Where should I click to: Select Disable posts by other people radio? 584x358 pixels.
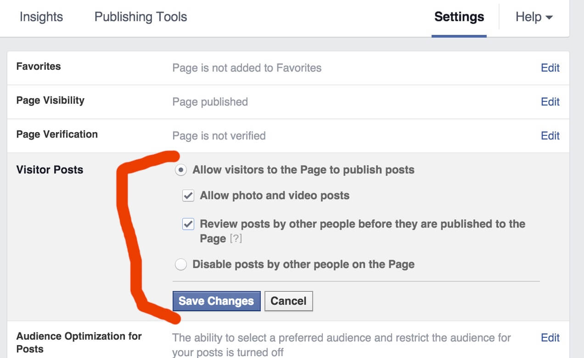(x=181, y=265)
